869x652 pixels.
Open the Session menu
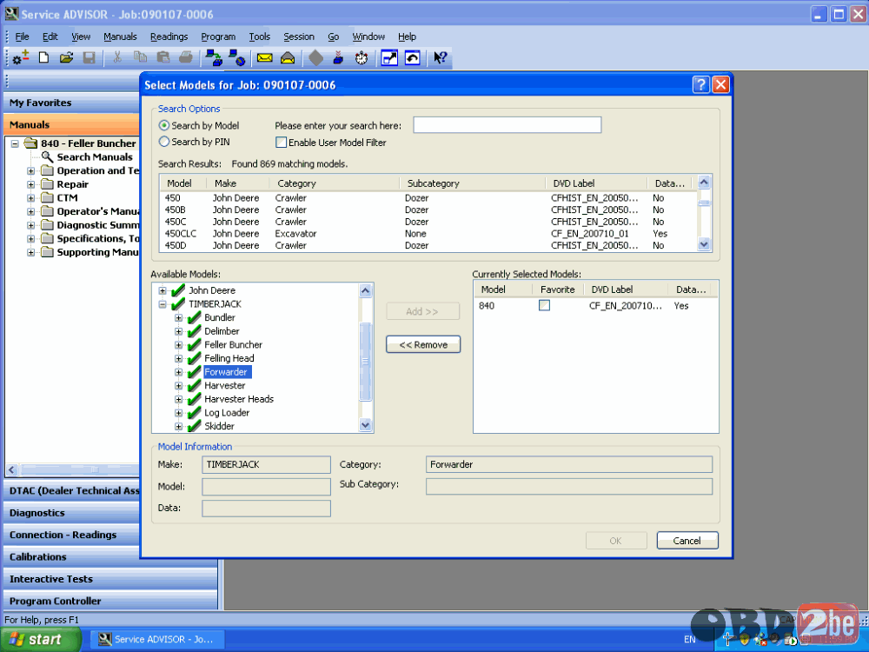[x=299, y=37]
